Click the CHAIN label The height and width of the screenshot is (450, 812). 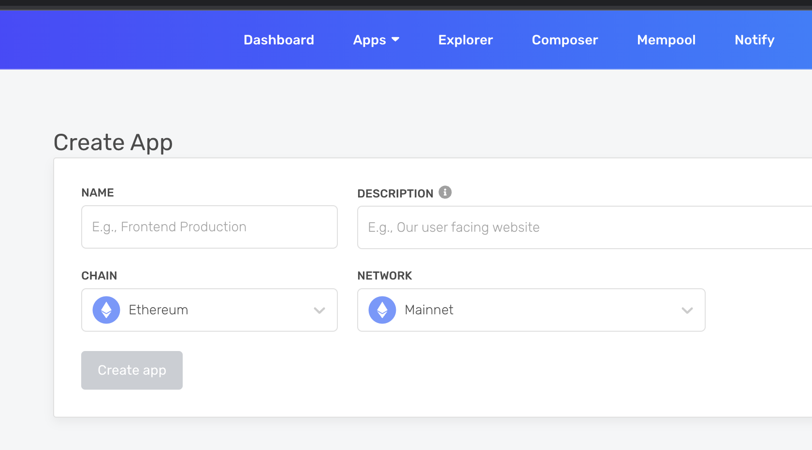[99, 276]
